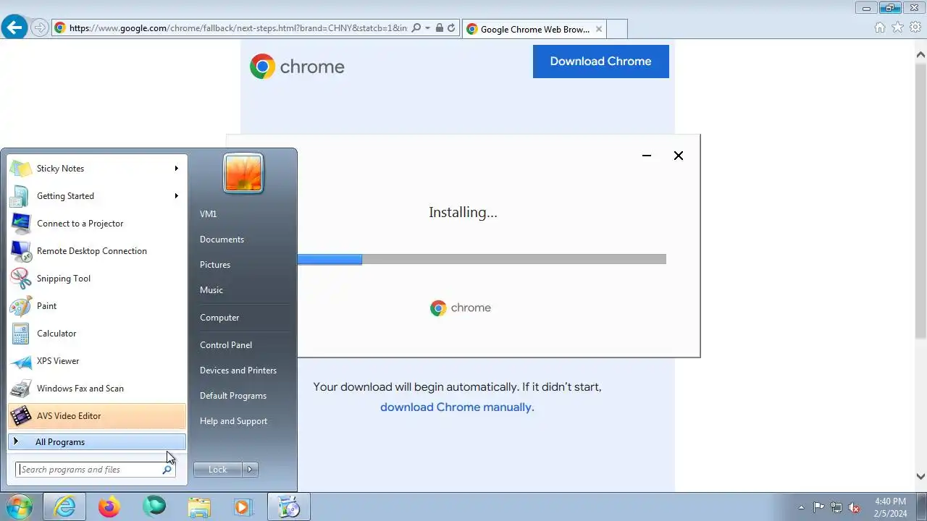
Task: Click the teal round taskbar app icon
Action: click(x=154, y=507)
